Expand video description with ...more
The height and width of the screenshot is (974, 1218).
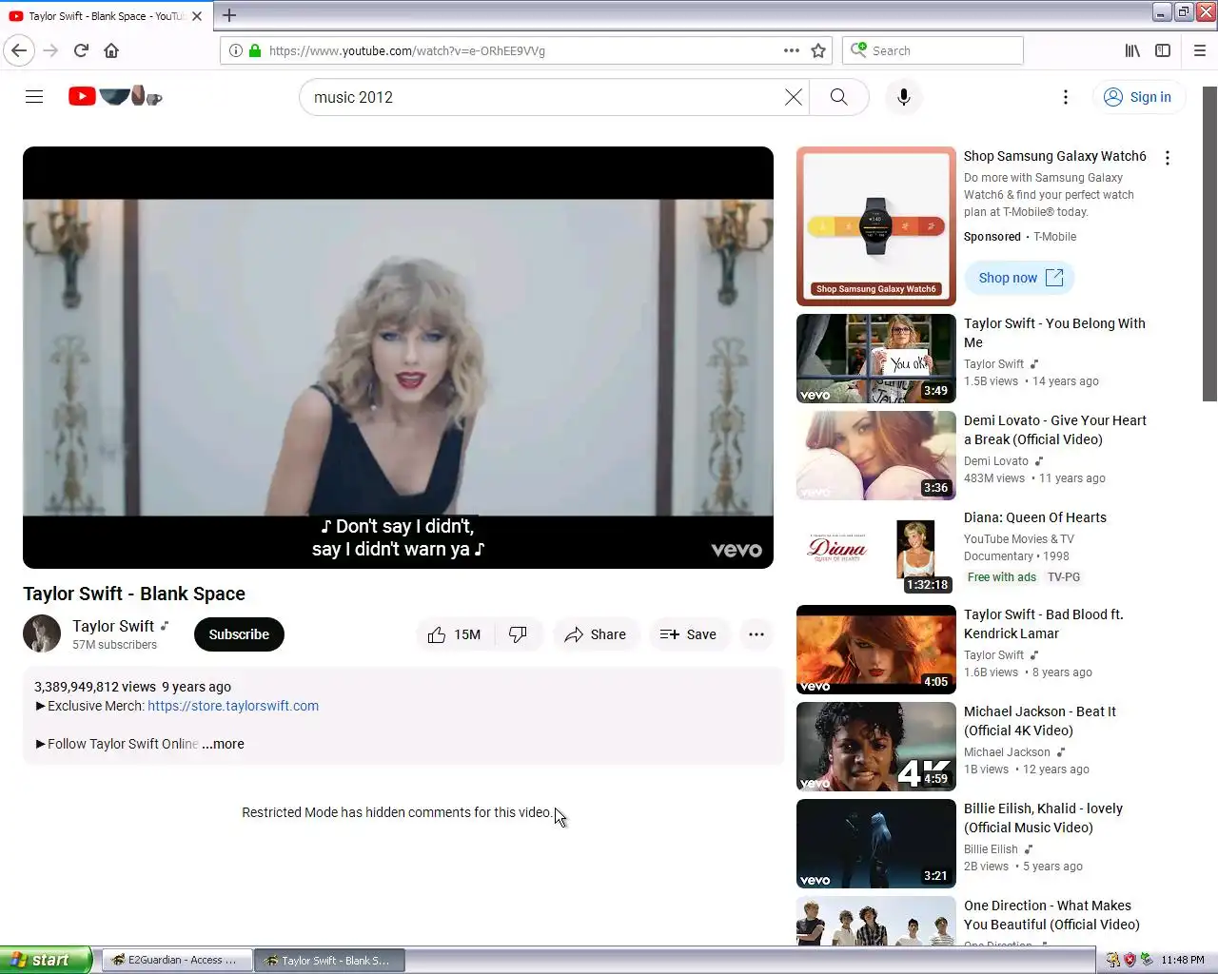tap(223, 744)
